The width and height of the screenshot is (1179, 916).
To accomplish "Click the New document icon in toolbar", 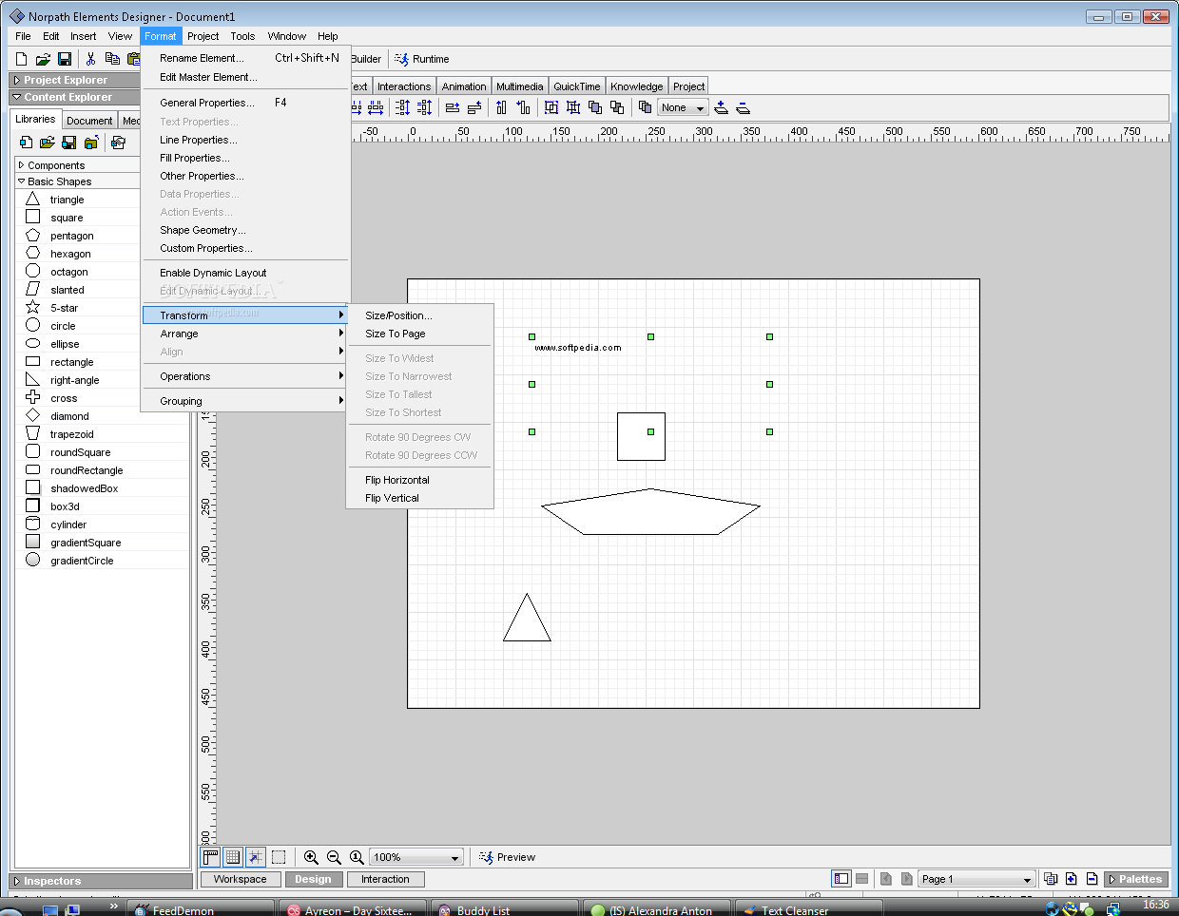I will [21, 59].
